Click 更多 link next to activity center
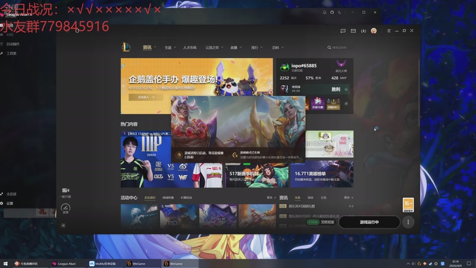The image size is (476, 268). (271, 198)
